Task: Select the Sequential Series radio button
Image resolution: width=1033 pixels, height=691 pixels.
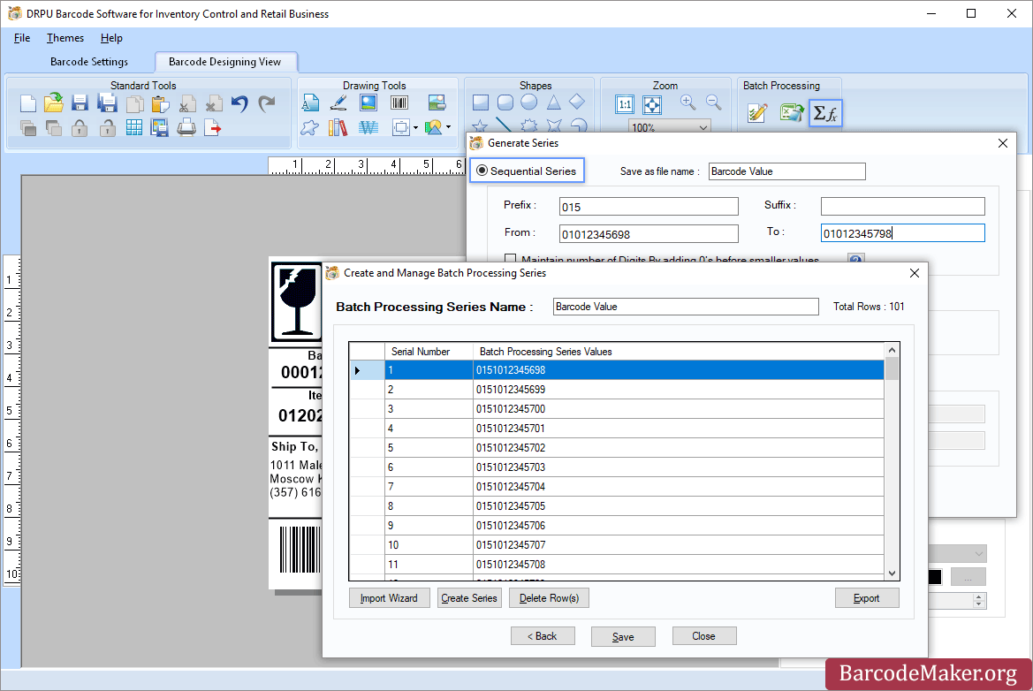Action: tap(482, 171)
